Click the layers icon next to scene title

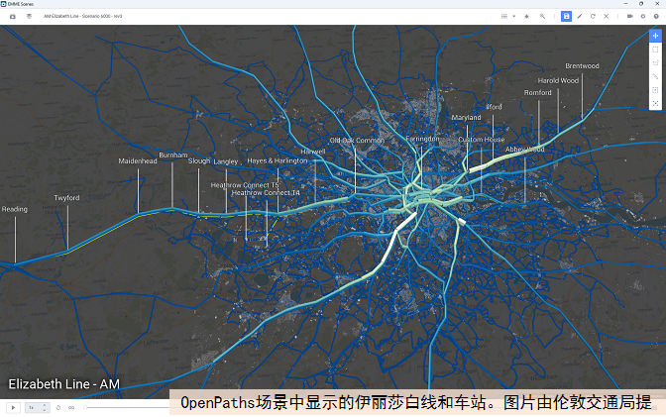pyautogui.click(x=29, y=16)
